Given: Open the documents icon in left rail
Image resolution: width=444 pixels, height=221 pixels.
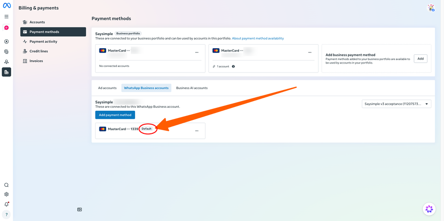Looking at the screenshot, I should [x=6, y=52].
